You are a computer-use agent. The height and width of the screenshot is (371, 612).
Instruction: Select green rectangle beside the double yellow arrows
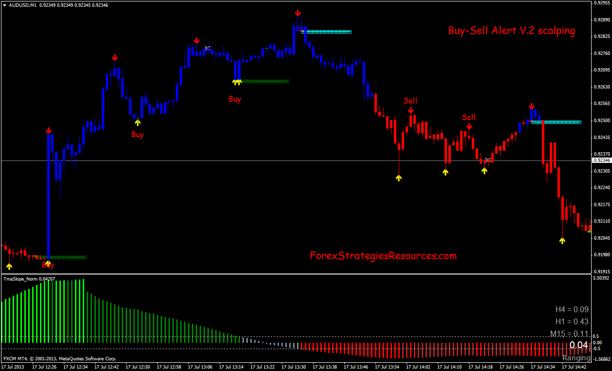point(265,81)
